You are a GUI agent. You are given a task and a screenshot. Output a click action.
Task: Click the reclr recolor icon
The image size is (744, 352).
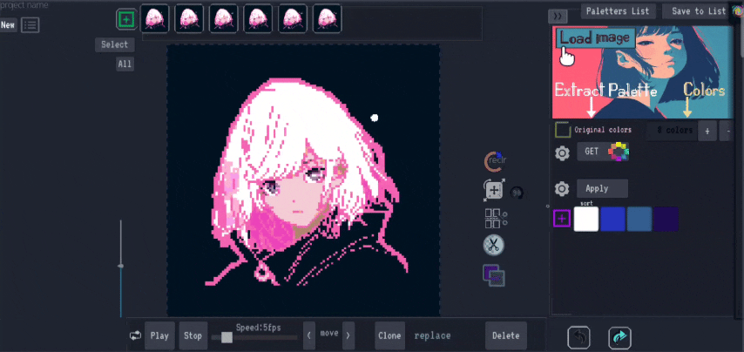point(495,161)
